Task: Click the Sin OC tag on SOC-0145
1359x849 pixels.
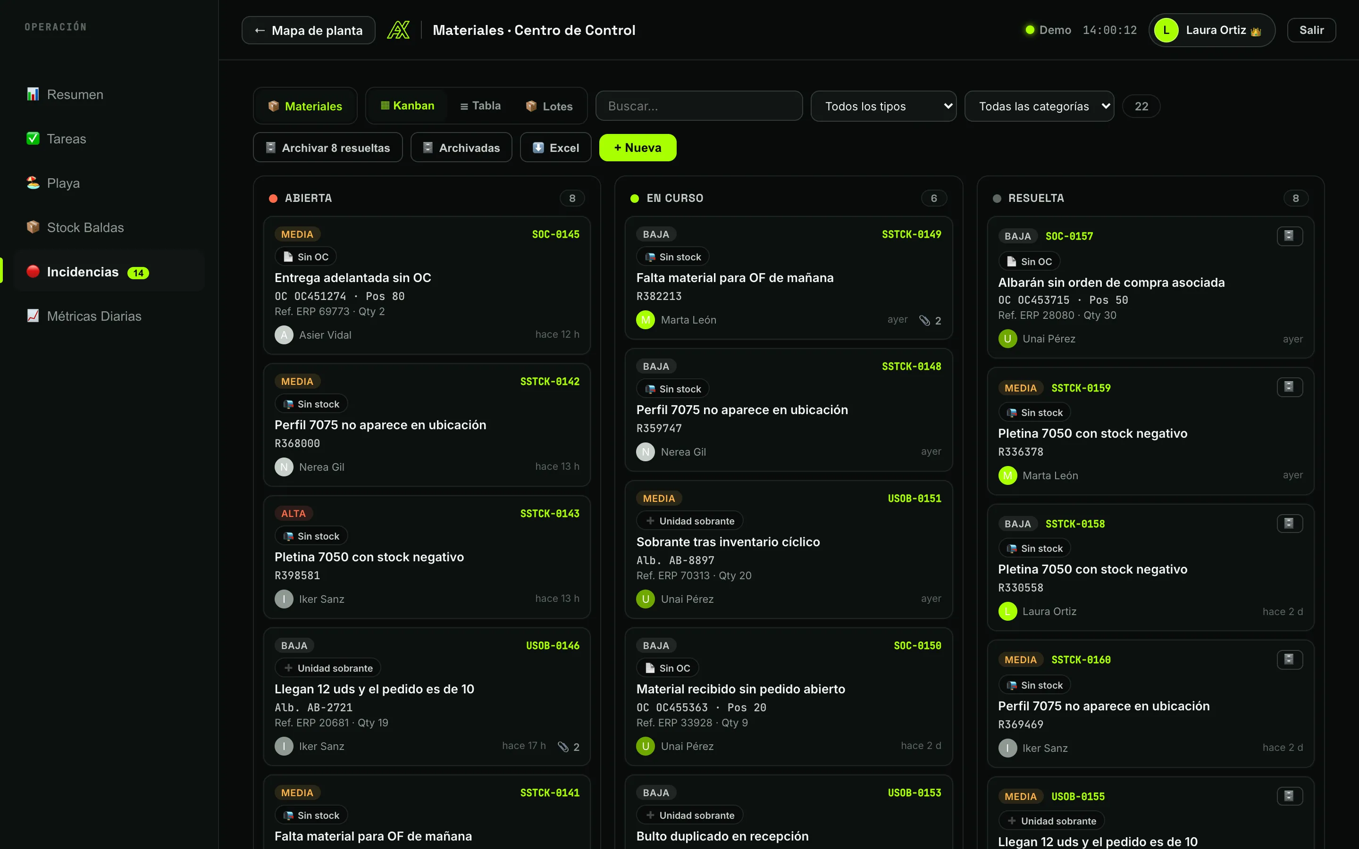Action: click(x=305, y=257)
